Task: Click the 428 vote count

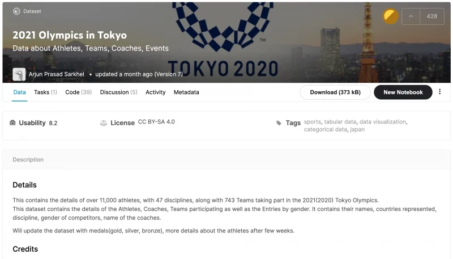Action: coord(432,16)
